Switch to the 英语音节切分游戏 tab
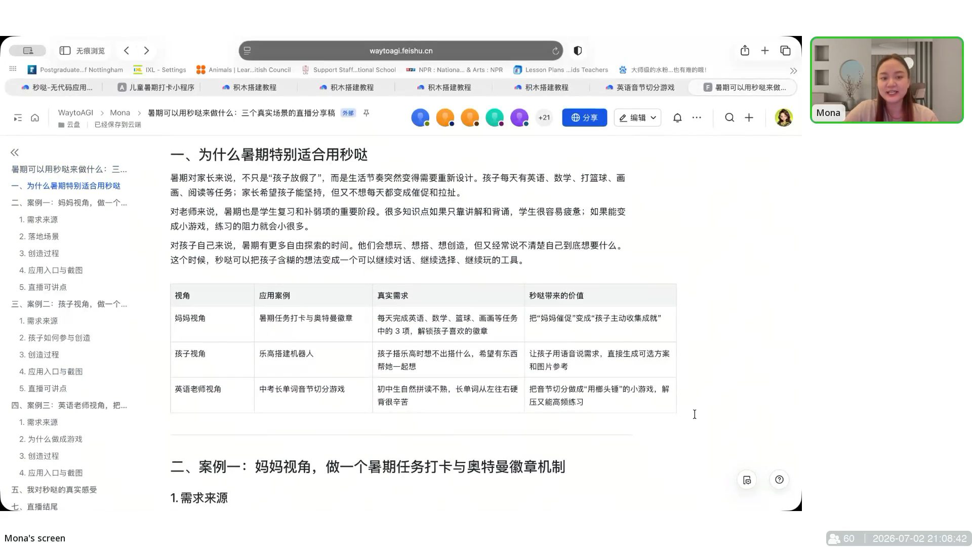This screenshot has width=972, height=547. coord(640,88)
